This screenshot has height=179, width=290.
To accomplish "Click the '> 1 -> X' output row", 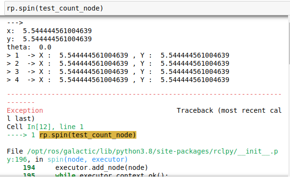I will (x=118, y=55).
